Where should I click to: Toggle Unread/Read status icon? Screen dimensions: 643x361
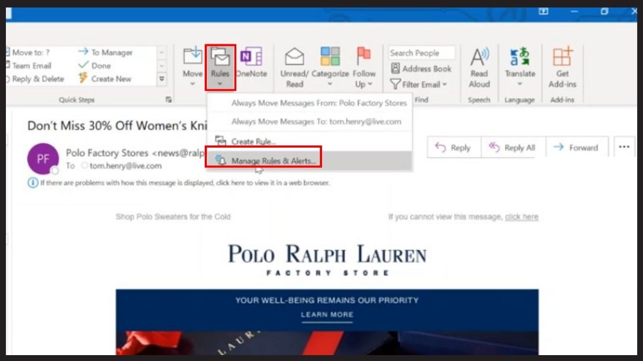pyautogui.click(x=294, y=56)
